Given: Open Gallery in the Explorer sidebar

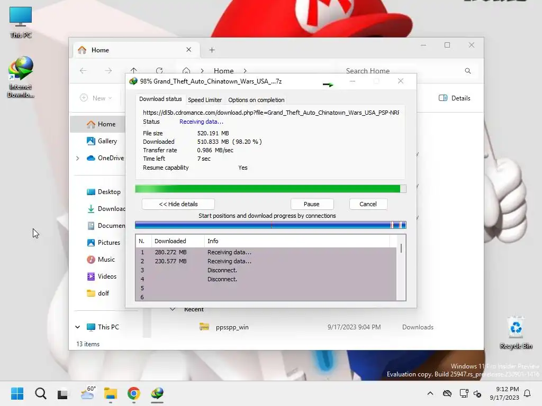Looking at the screenshot, I should (102, 141).
